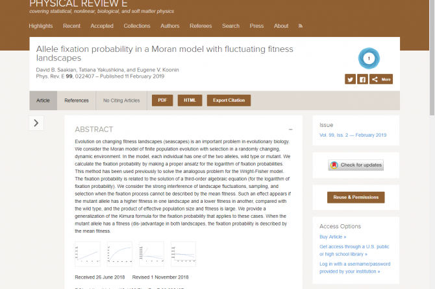Click the RSS feed icon in navigation
The width and height of the screenshot is (435, 289).
coord(300,26)
